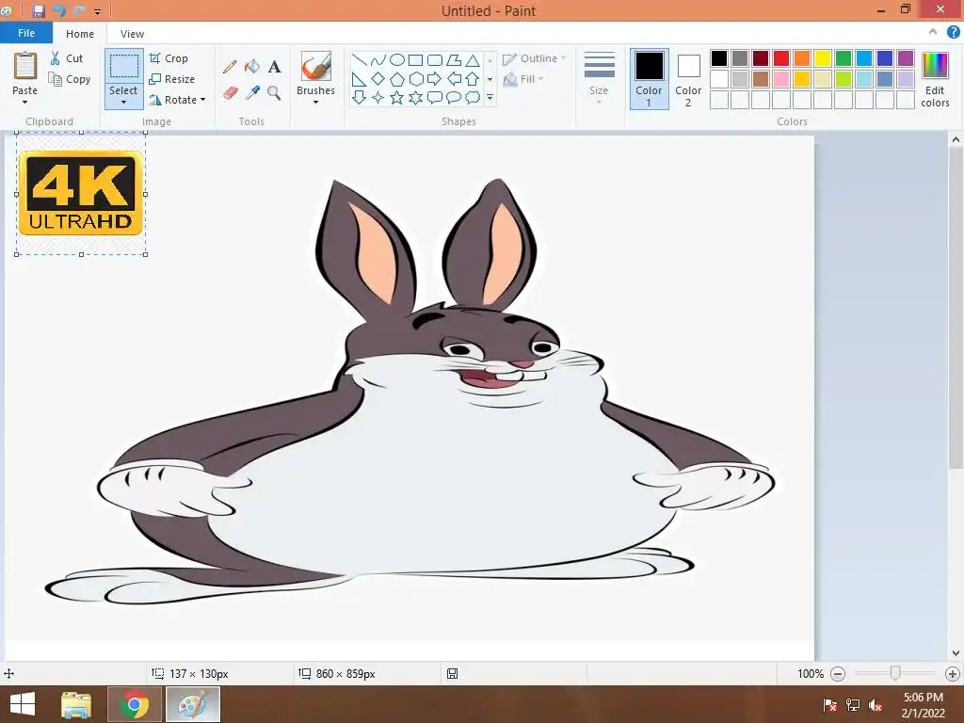Choose the Pentagon shape
This screenshot has height=723, width=964.
pos(397,79)
